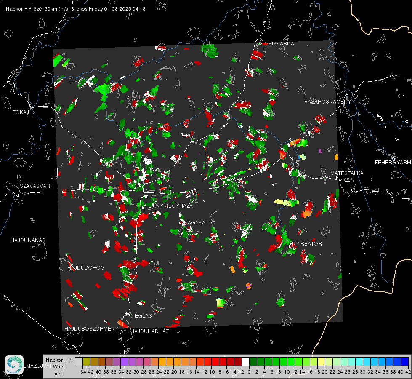Screen dimensions: 412x379
Task: Click the Napkor-HR Wind m/s legend title
Action: (58, 366)
